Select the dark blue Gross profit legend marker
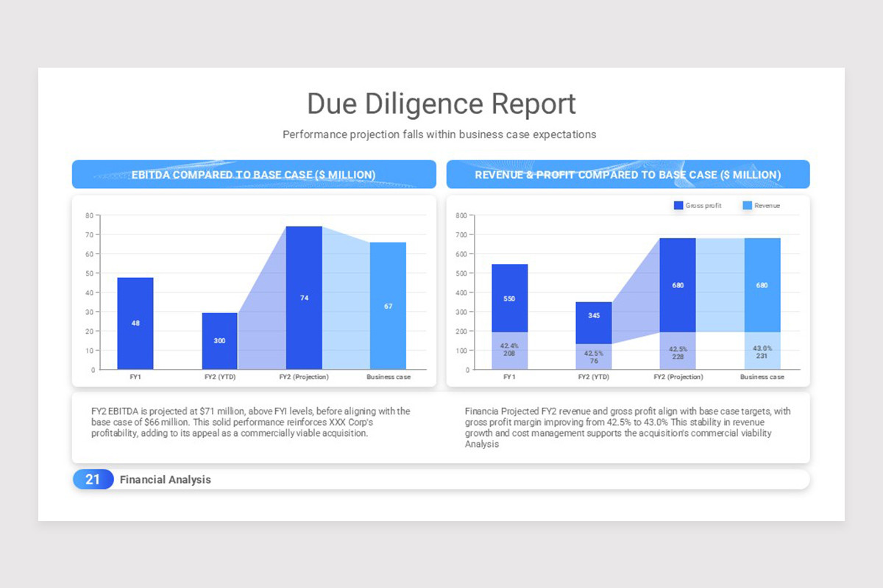The width and height of the screenshot is (883, 588). tap(677, 205)
